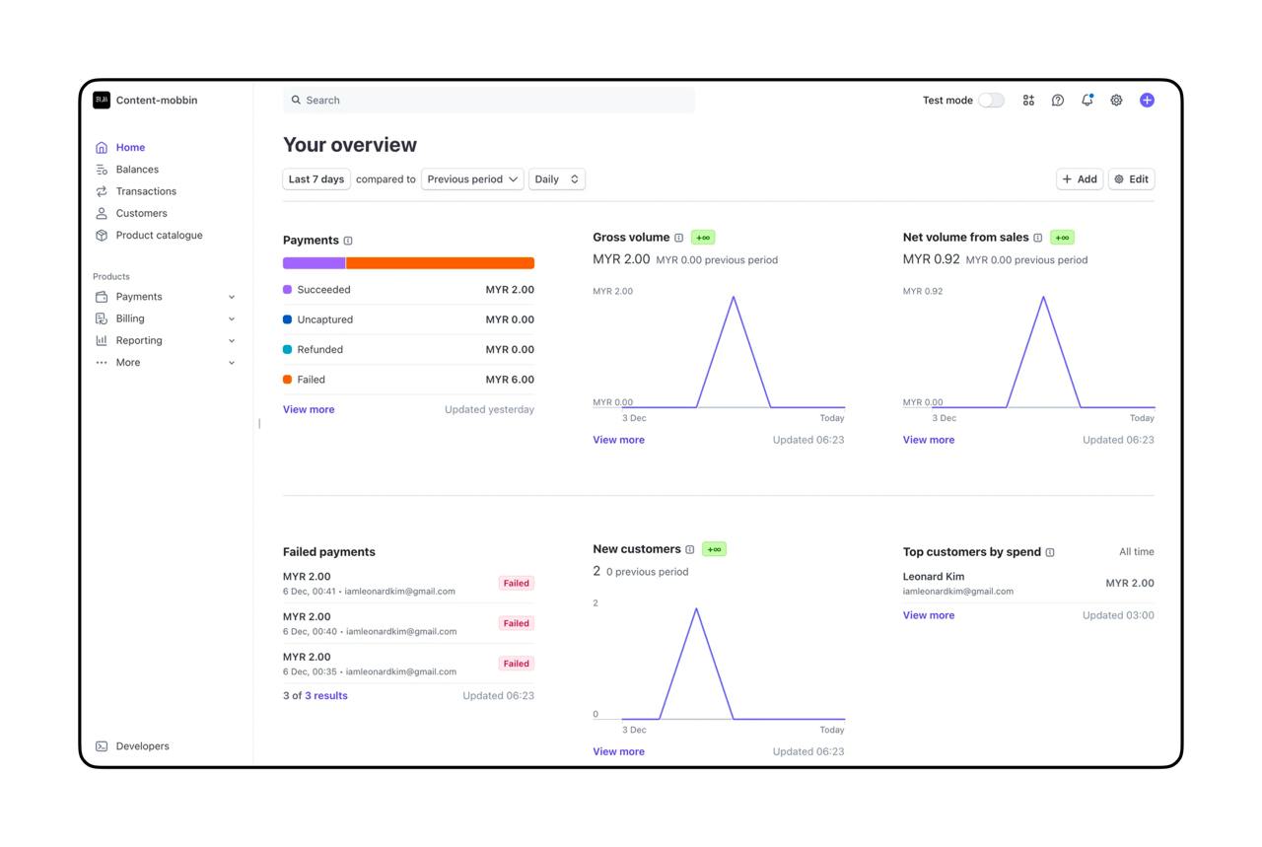Click the Failed MYR 6.00 row
This screenshot has width=1262, height=847.
pos(408,380)
